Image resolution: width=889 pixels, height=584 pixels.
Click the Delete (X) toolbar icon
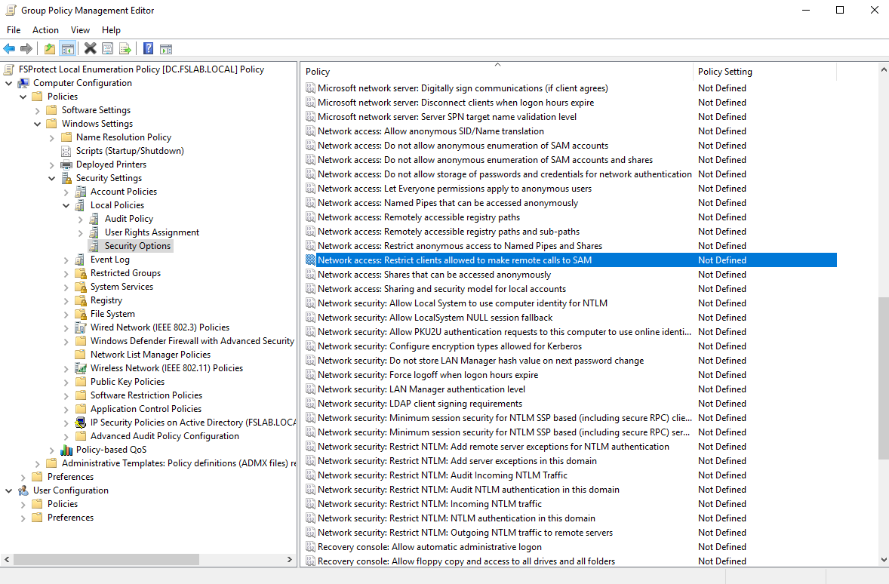click(x=90, y=49)
